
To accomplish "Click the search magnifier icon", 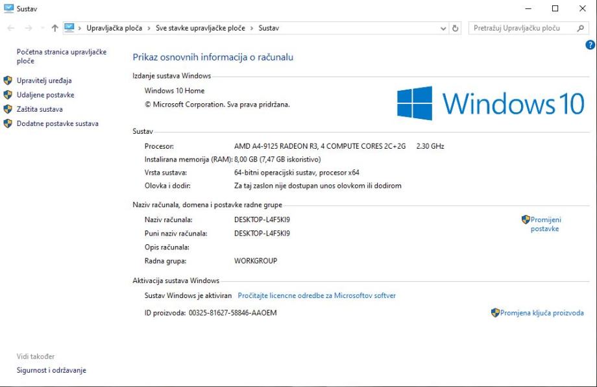I will click(x=580, y=28).
